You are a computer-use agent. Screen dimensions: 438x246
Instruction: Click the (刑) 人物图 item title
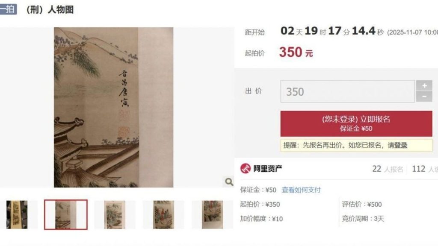[50, 10]
